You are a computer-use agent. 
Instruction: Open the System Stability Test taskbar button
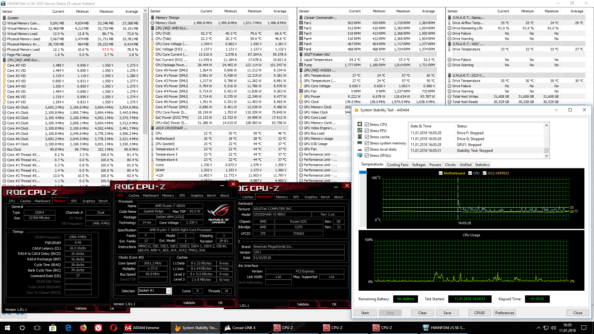pos(195,328)
